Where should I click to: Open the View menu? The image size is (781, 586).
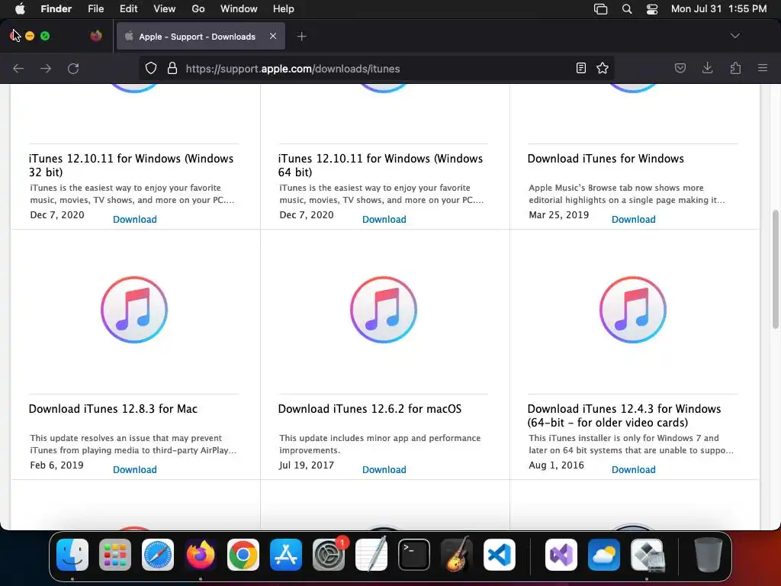coord(165,8)
